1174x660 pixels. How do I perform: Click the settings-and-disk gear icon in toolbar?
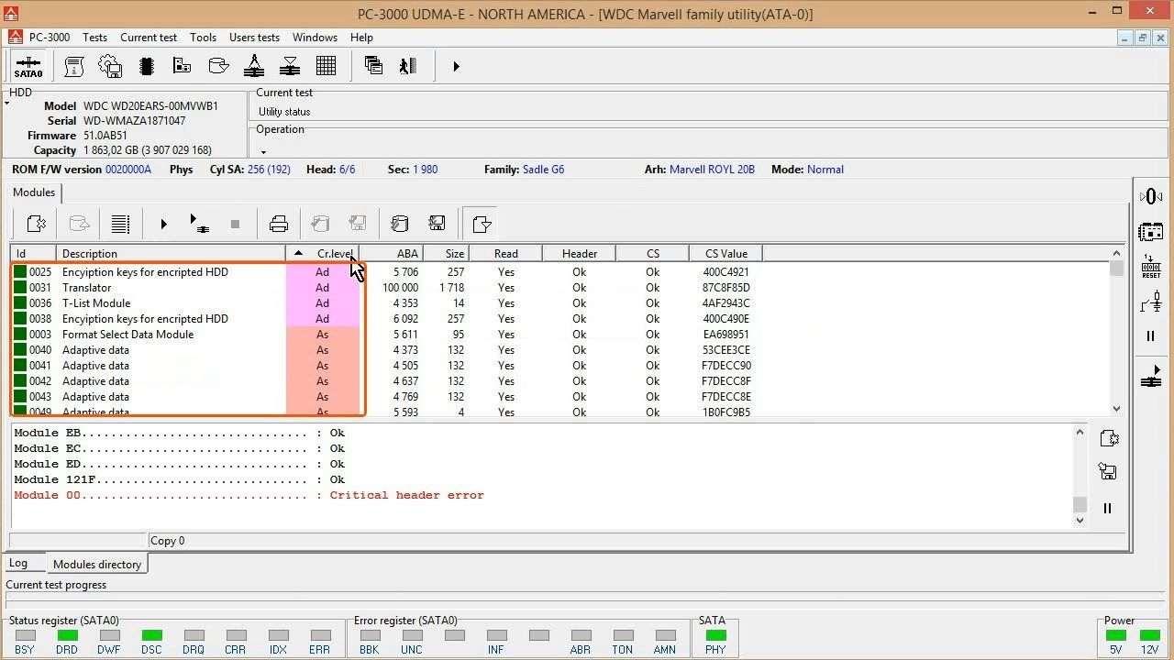pyautogui.click(x=110, y=66)
